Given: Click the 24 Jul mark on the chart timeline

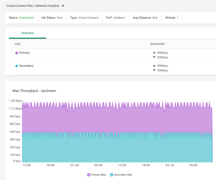Looking at the screenshot, I should tap(170, 165).
